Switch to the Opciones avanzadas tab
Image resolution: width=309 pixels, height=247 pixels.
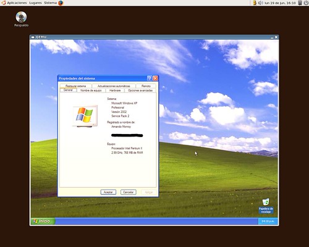(140, 90)
